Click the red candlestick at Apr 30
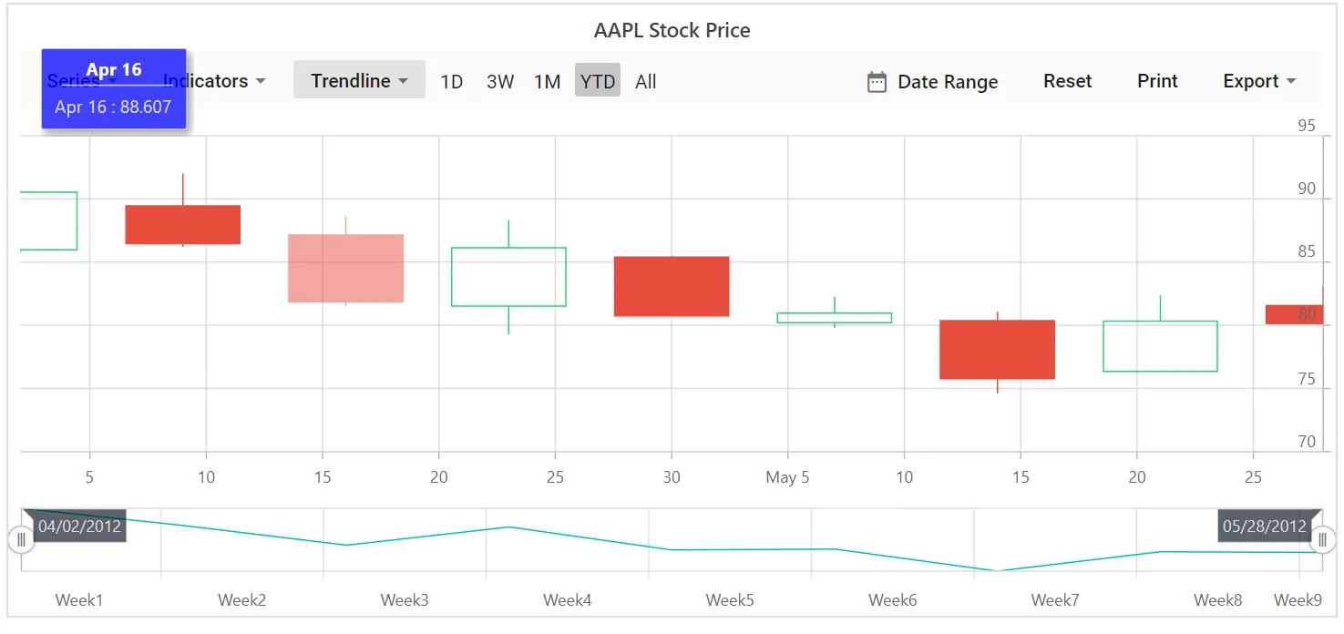 (x=672, y=286)
